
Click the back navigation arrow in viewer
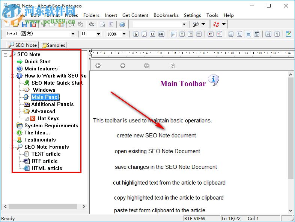(98, 66)
